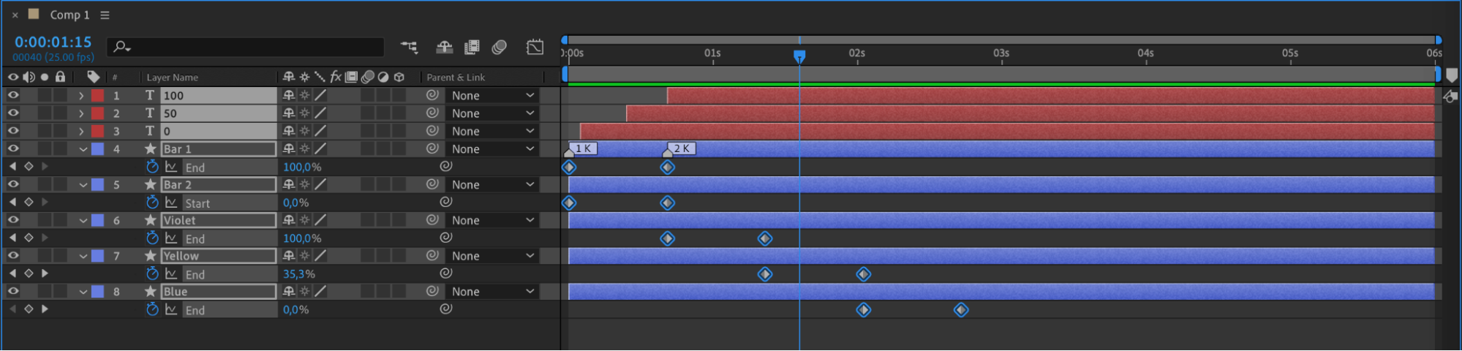Screen dimensions: 1462x351
Task: Click the pick whip for Violet layer
Action: click(432, 220)
